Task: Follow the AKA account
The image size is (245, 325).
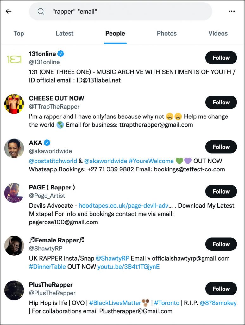Action: click(x=221, y=147)
